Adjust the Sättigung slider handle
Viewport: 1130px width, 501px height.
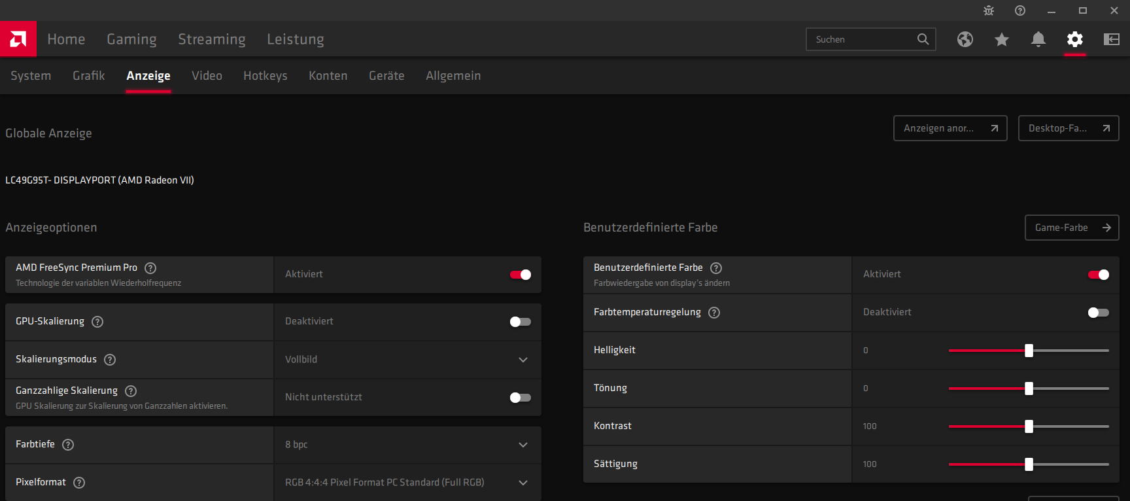pos(1029,464)
